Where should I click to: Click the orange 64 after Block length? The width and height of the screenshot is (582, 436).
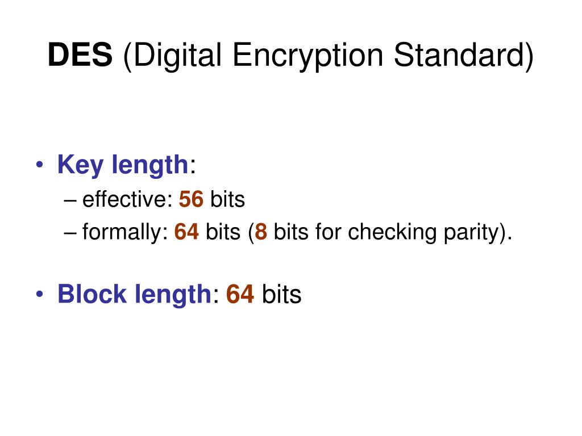tap(240, 295)
